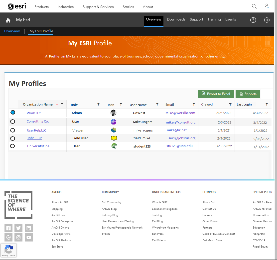Open the Email column filter
Viewport: 277px width, 260px height.
(194, 104)
